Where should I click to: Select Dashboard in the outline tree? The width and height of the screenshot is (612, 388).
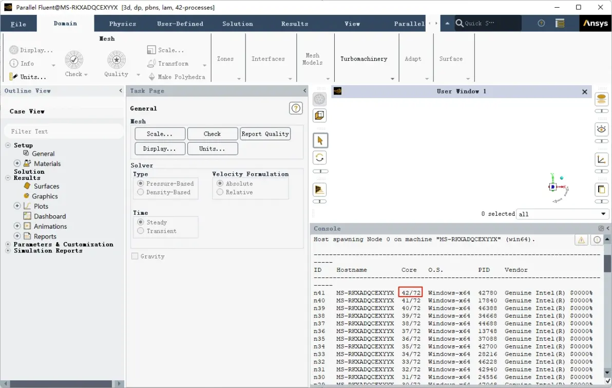click(x=50, y=216)
